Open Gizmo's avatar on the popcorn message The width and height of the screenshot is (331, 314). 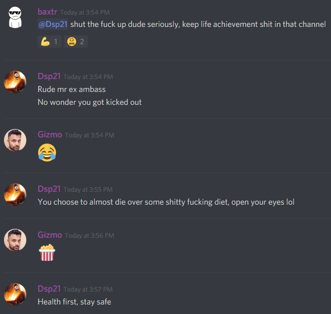click(x=15, y=240)
